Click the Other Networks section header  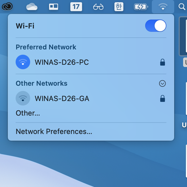click(x=42, y=83)
